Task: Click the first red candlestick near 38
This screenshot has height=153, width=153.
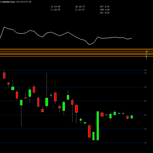Action: point(4,76)
